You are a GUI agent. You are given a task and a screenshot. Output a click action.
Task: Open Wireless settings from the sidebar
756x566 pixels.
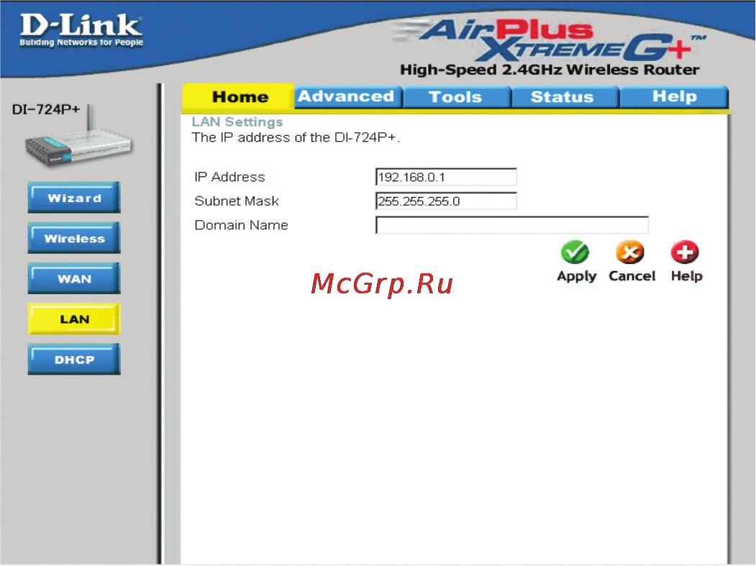point(74,237)
